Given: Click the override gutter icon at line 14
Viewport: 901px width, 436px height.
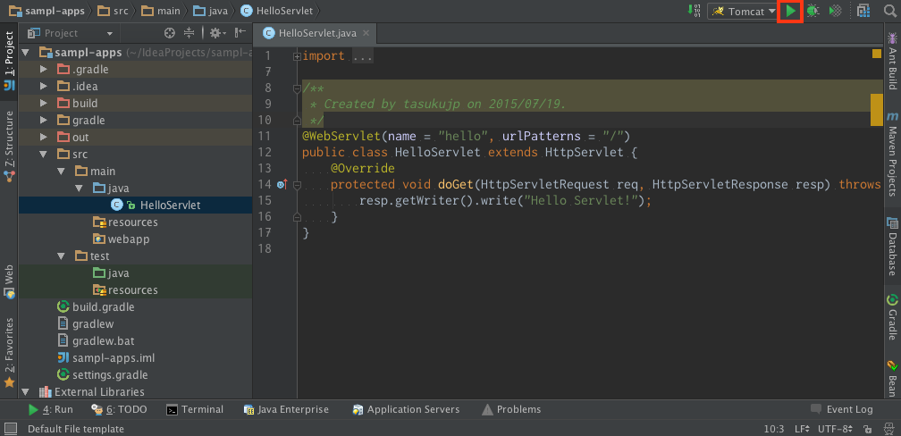Looking at the screenshot, I should (x=282, y=184).
